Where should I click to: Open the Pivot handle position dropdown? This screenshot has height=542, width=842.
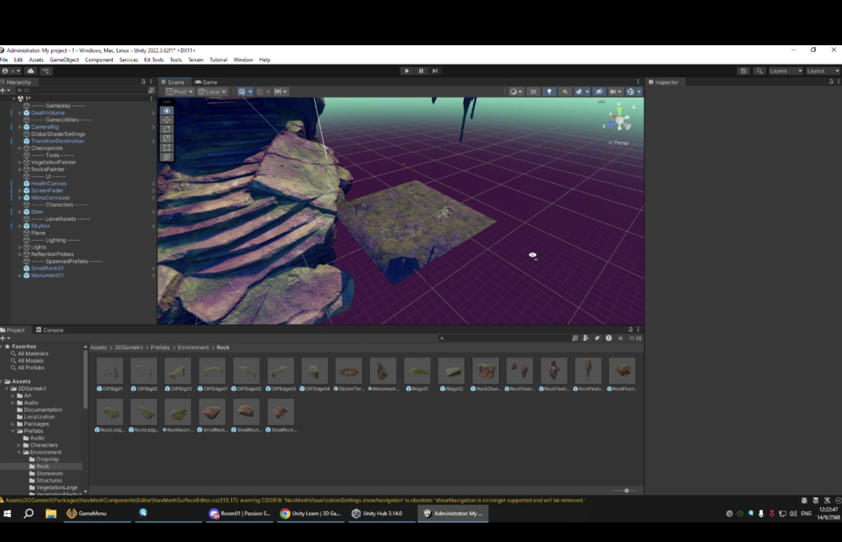point(179,92)
